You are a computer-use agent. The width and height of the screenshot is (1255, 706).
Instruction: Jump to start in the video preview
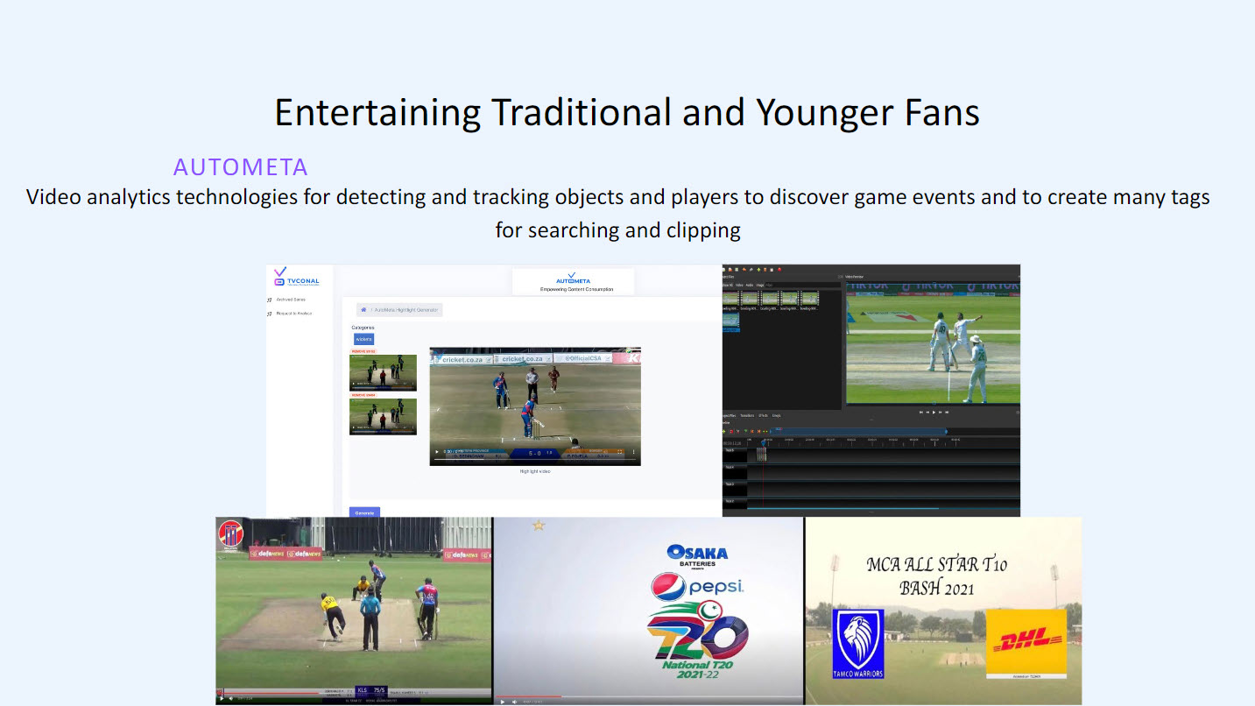[x=921, y=412]
